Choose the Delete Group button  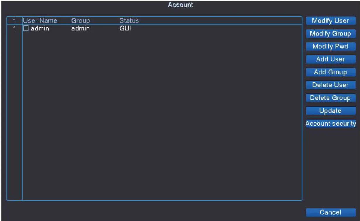coord(330,98)
